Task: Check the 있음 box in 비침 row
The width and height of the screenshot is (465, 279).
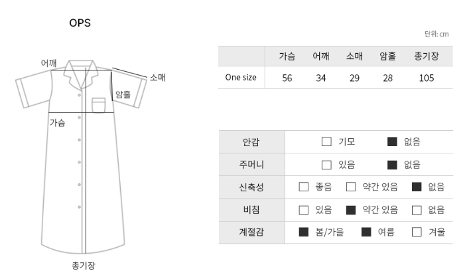Action: [x=304, y=210]
